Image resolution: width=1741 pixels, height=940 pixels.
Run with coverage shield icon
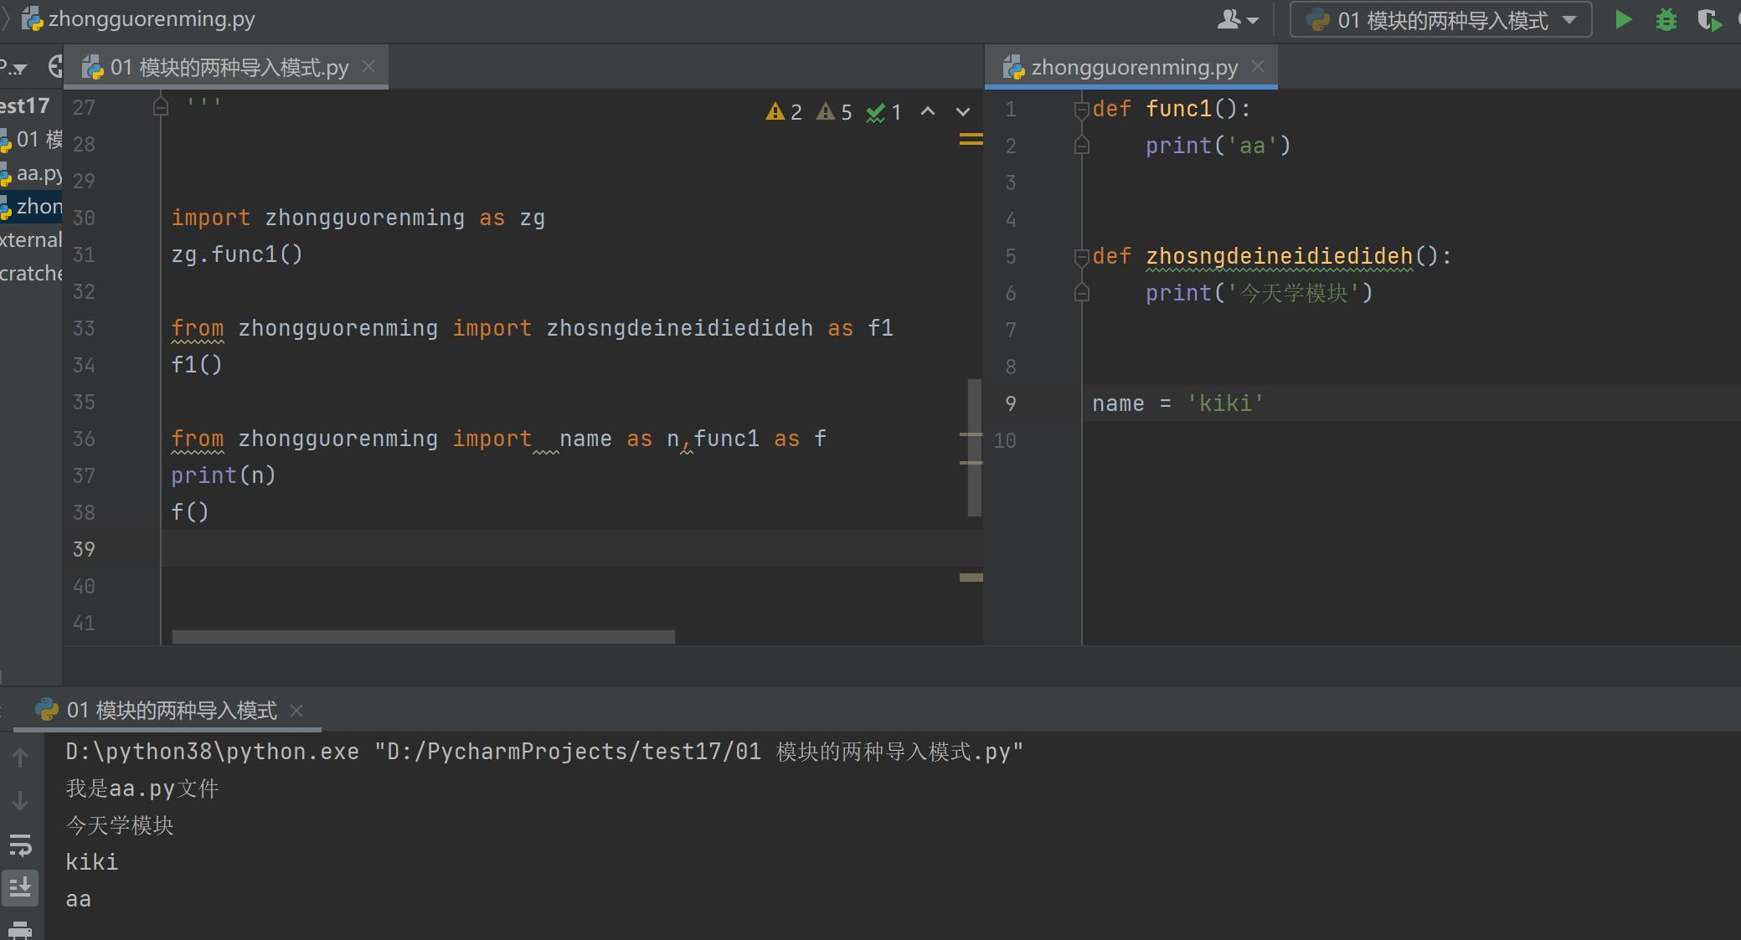1708,19
